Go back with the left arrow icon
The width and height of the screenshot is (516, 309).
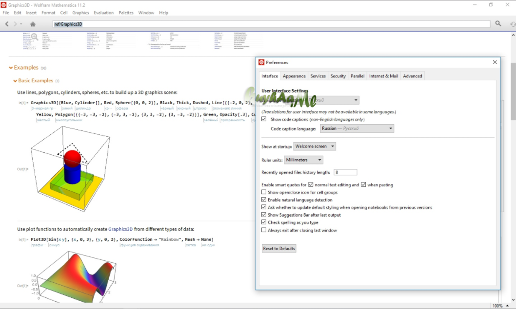7,24
